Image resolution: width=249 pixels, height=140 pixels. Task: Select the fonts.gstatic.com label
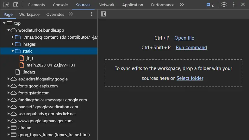[x=34, y=93]
